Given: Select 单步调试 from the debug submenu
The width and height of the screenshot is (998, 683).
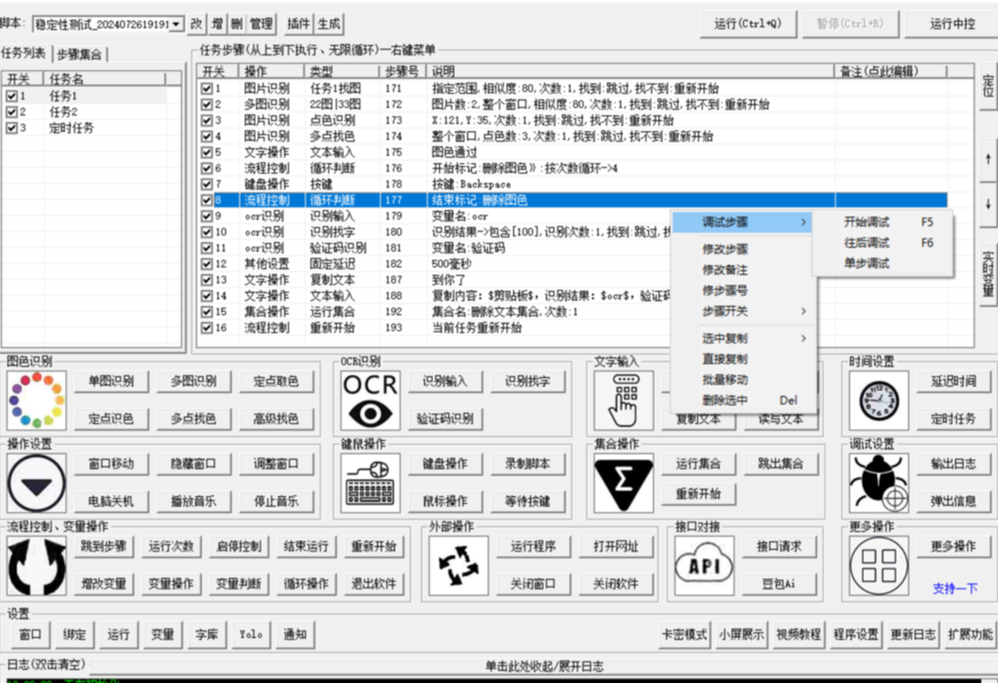Looking at the screenshot, I should [x=867, y=264].
